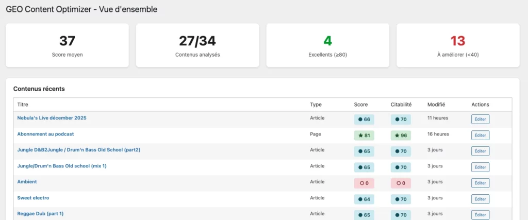
Task: Click the Contenus récents heading
Action: pyautogui.click(x=39, y=89)
